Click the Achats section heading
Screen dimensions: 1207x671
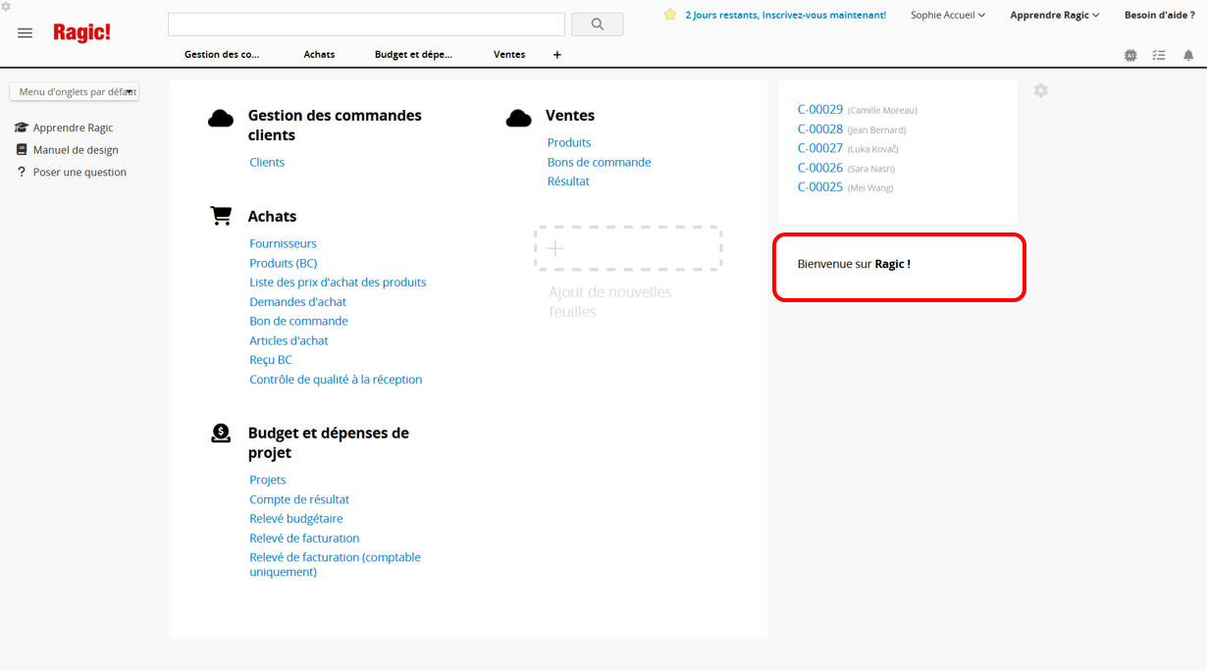tap(272, 216)
